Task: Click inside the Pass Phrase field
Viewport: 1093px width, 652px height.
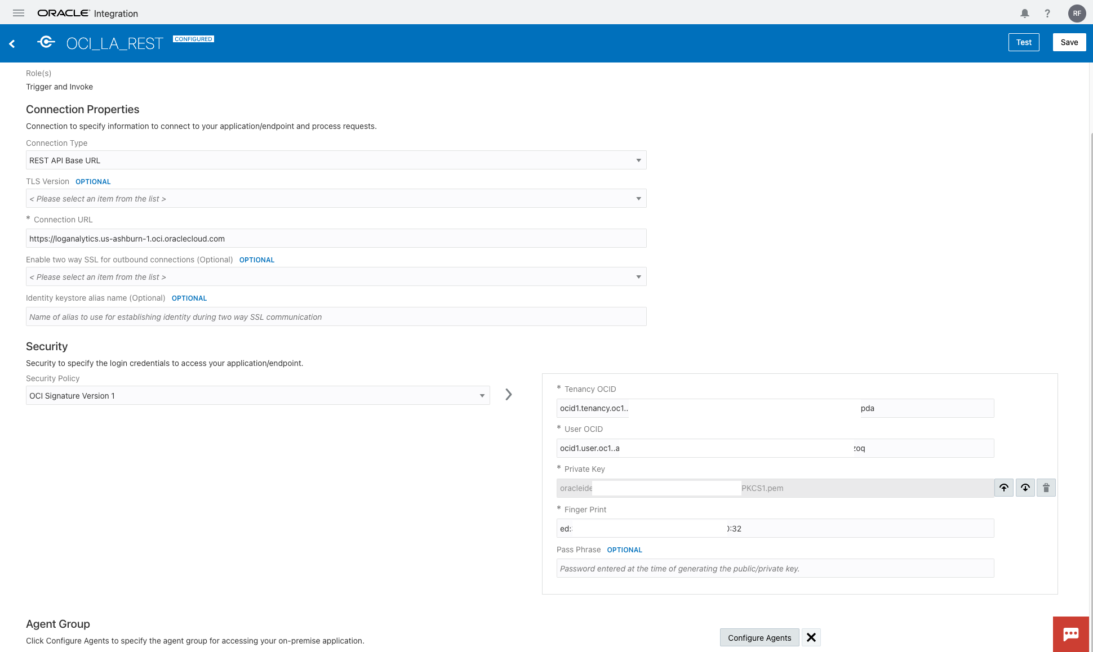Action: [x=775, y=568]
